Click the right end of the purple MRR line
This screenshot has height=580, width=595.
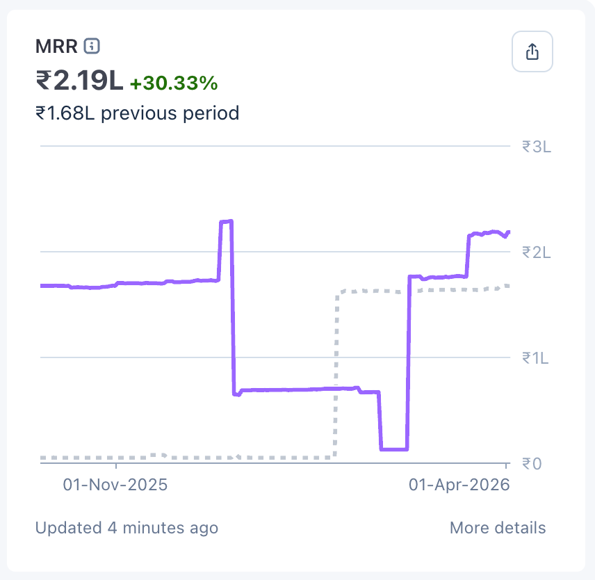(x=508, y=232)
